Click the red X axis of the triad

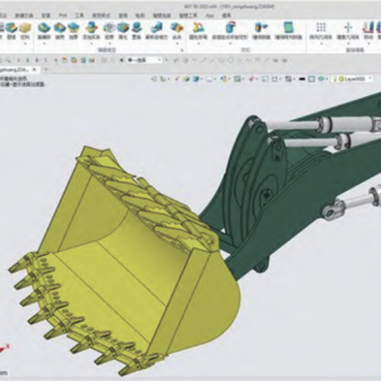point(5,348)
